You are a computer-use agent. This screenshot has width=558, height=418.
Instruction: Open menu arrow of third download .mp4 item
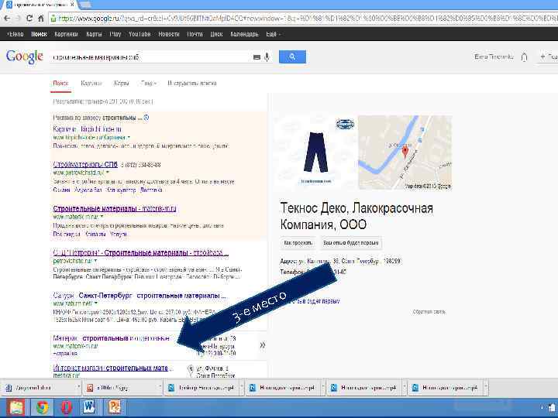pyautogui.click(x=241, y=388)
